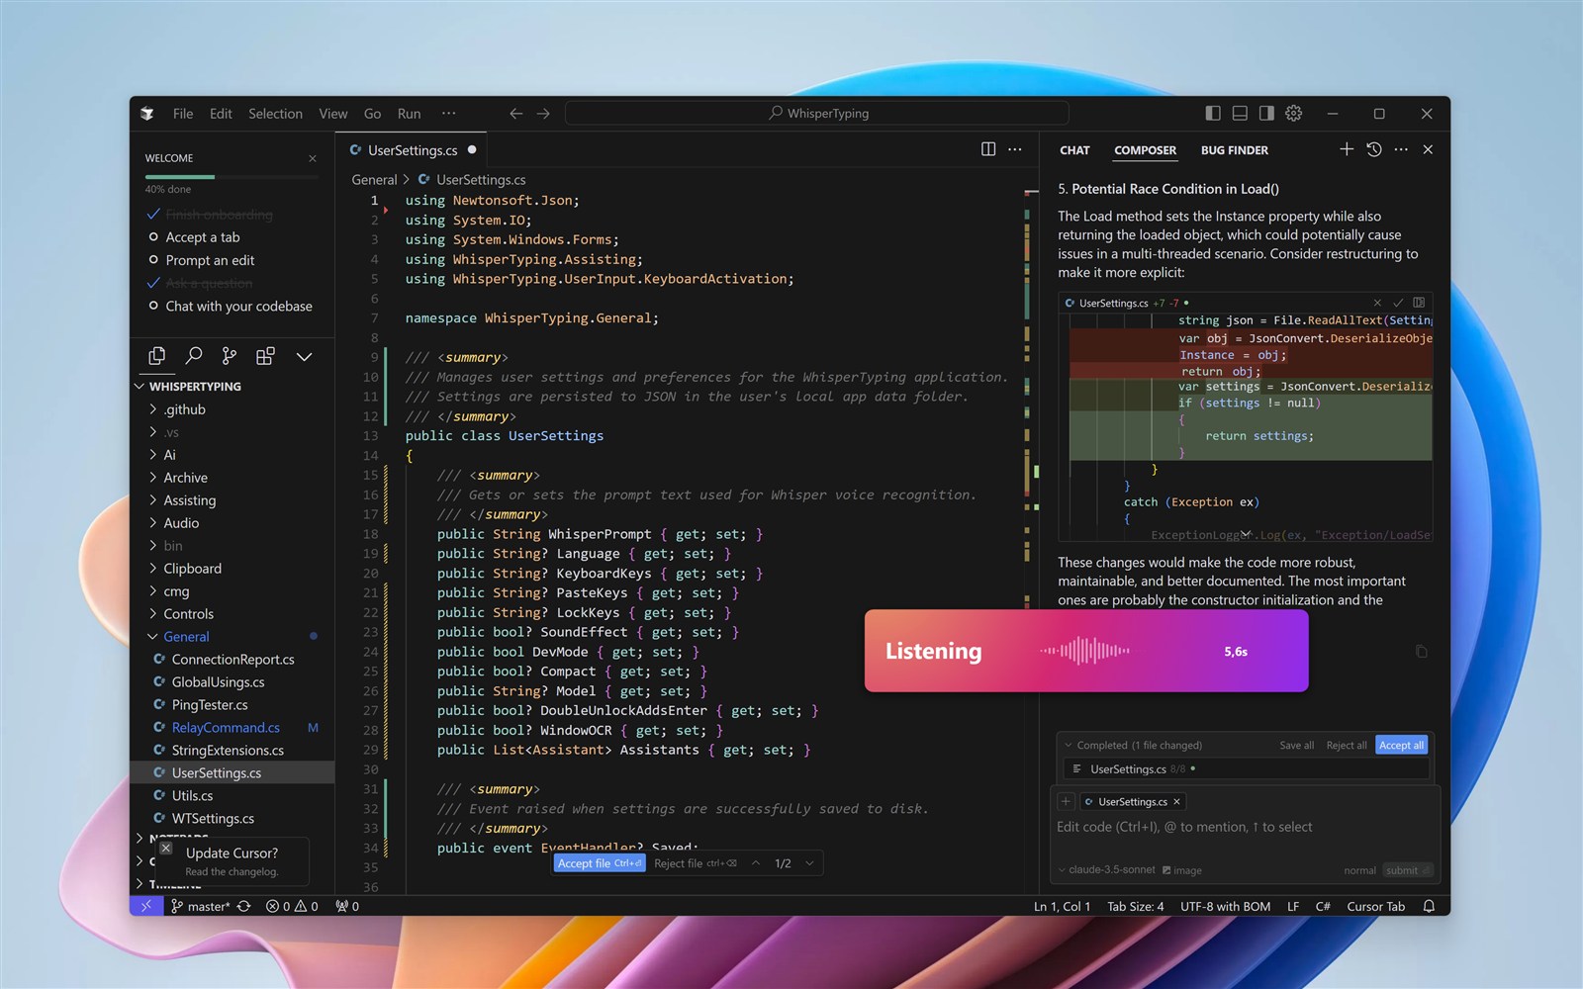This screenshot has width=1583, height=989.
Task: Select the Source Control branch icon
Action: pyautogui.click(x=229, y=356)
